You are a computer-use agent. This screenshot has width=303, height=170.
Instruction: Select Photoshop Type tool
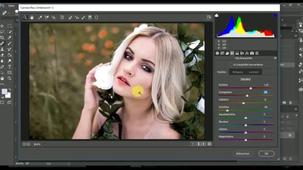(9, 67)
